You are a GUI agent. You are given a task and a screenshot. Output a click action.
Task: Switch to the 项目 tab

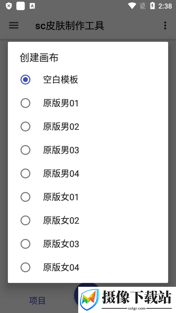point(37,300)
